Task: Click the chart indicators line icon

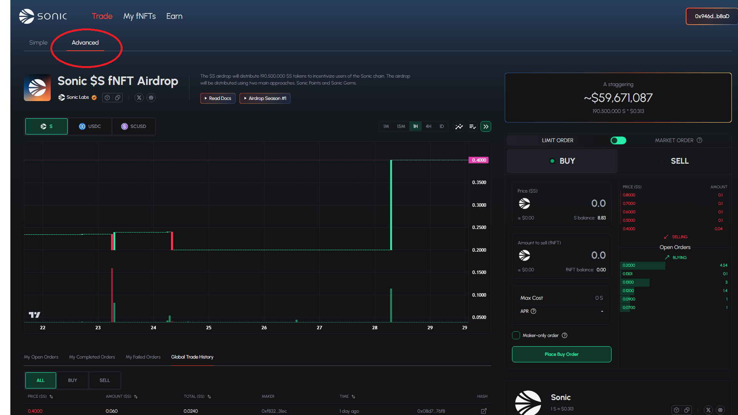Action: pyautogui.click(x=459, y=126)
